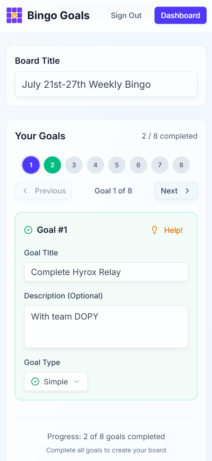Click the lightbulb Help icon
The image size is (212, 461).
tap(155, 230)
